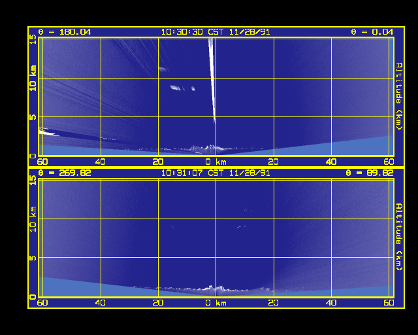Image resolution: width=418 pixels, height=335 pixels.
Task: Click the "θ = 0.04" angle label
Action: (372, 32)
